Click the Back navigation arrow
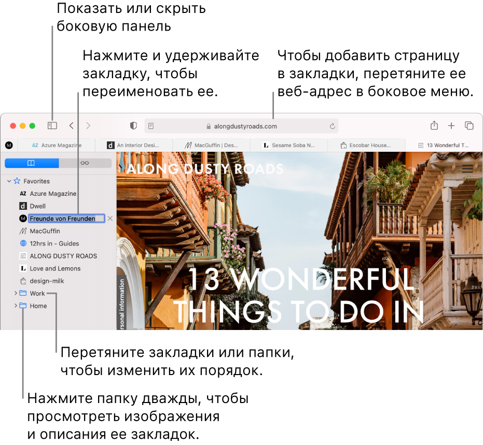Image resolution: width=483 pixels, height=445 pixels. (x=72, y=125)
